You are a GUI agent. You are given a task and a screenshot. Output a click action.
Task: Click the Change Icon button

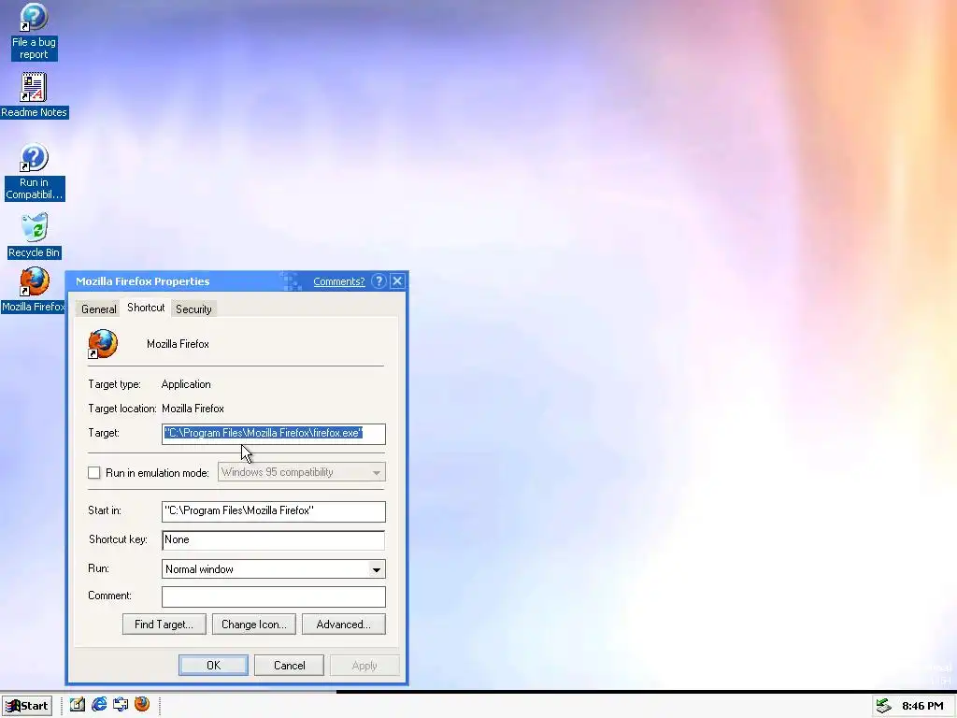254,624
